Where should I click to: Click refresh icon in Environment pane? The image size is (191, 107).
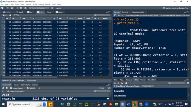pyautogui.click(x=108, y=88)
